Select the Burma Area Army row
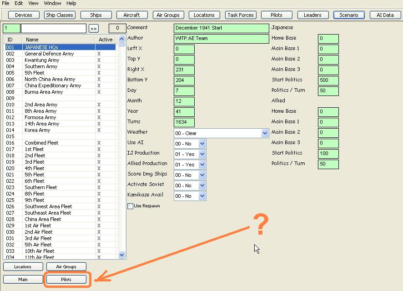The height and width of the screenshot is (291, 403). tap(60, 92)
